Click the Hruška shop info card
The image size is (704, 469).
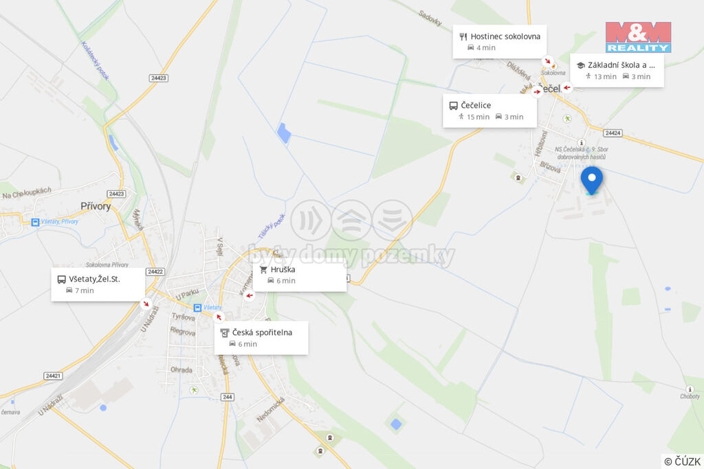pyautogui.click(x=300, y=275)
